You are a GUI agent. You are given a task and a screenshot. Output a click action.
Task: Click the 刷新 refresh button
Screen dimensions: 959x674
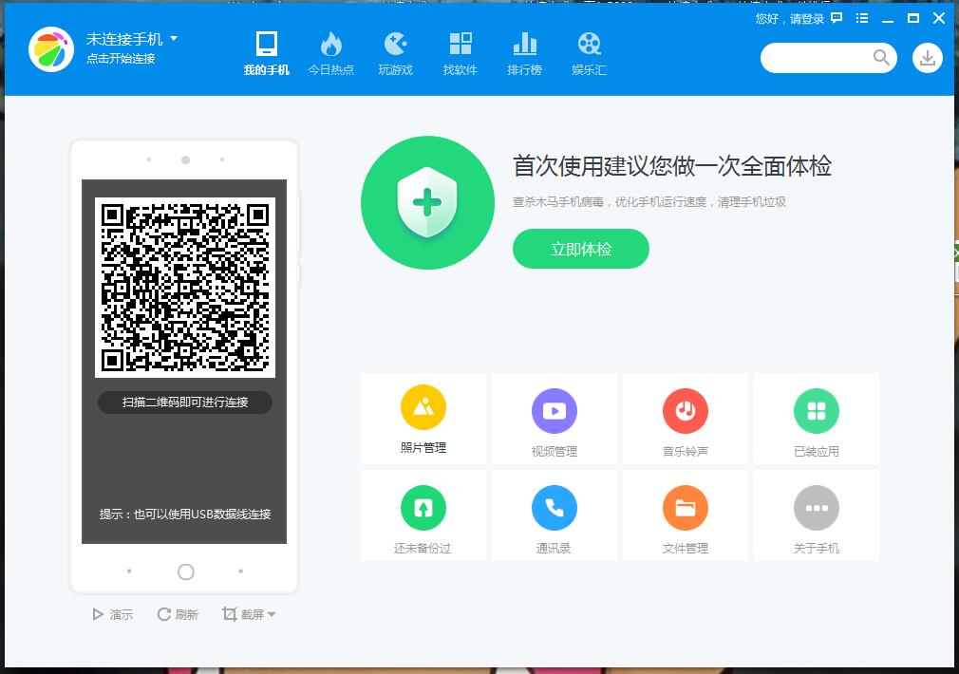click(178, 614)
